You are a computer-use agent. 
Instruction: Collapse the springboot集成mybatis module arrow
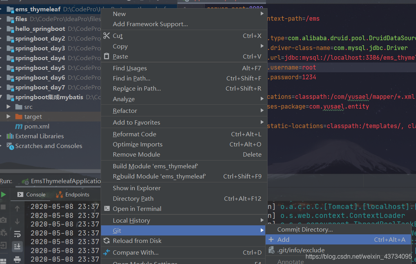click(1, 97)
